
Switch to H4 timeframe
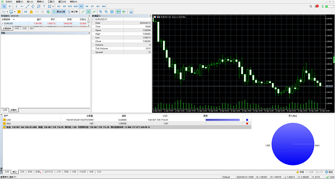(87, 6)
